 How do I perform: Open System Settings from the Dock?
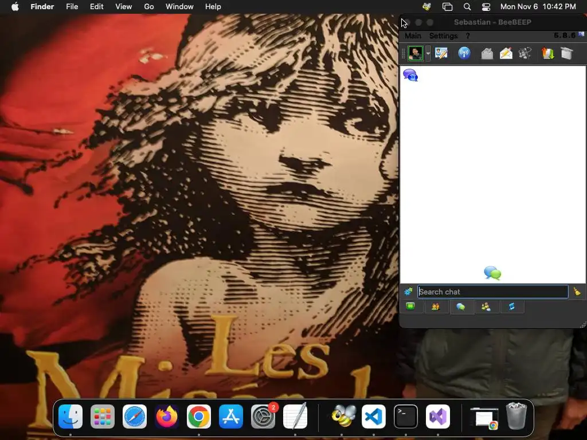tap(263, 417)
